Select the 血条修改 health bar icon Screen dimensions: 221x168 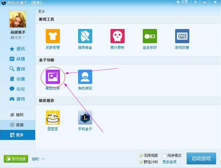(x=150, y=36)
